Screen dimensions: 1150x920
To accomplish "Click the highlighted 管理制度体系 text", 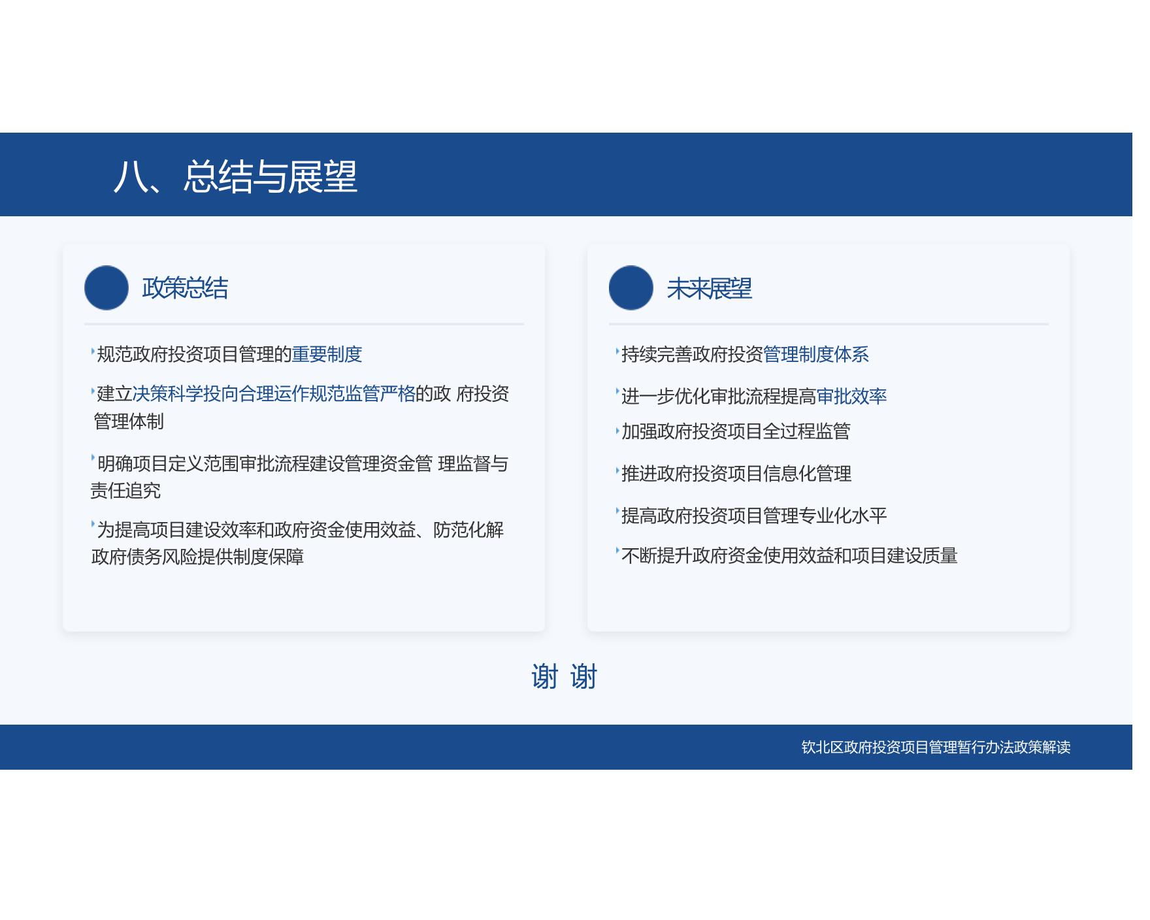I will coord(815,354).
